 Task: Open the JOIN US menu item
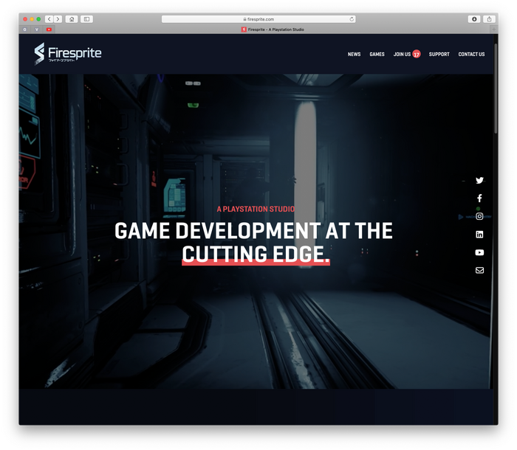[x=402, y=54]
